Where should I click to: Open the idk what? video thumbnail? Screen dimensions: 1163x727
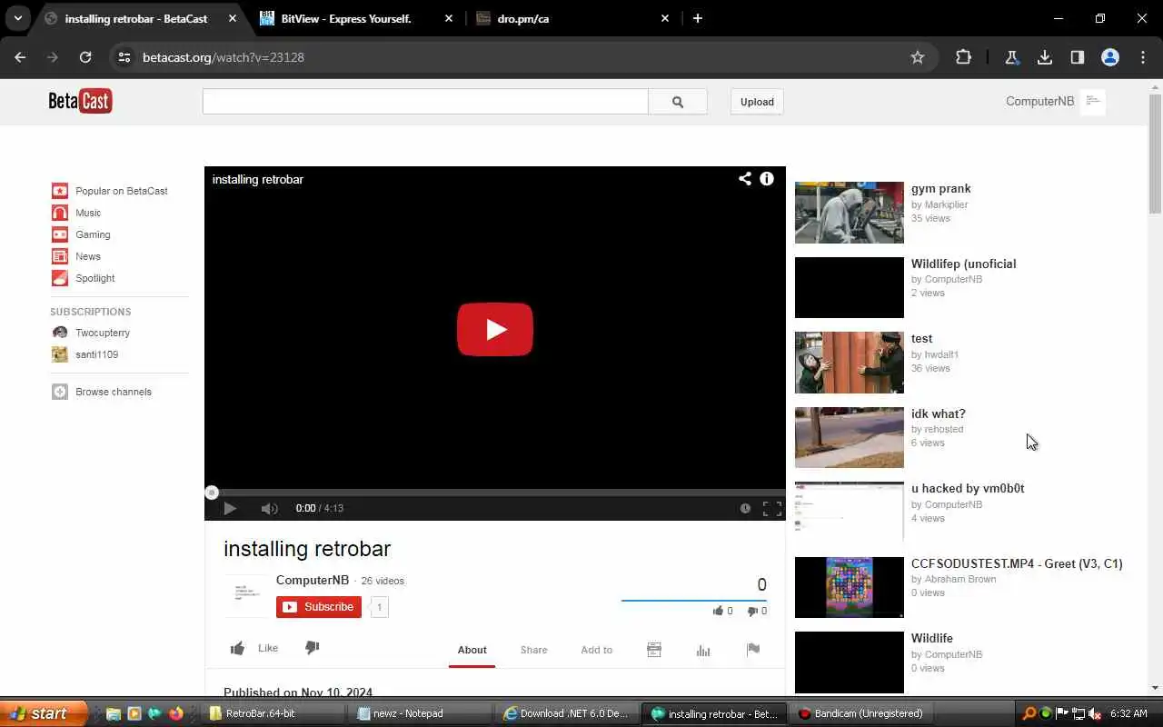(x=850, y=437)
